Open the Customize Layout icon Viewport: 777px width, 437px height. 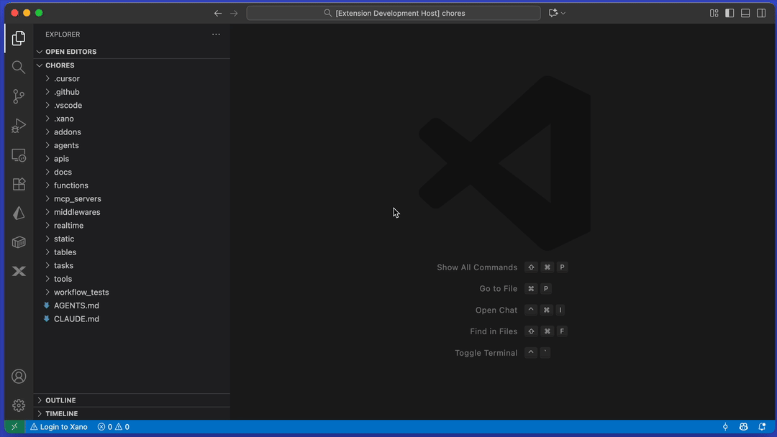(x=714, y=14)
